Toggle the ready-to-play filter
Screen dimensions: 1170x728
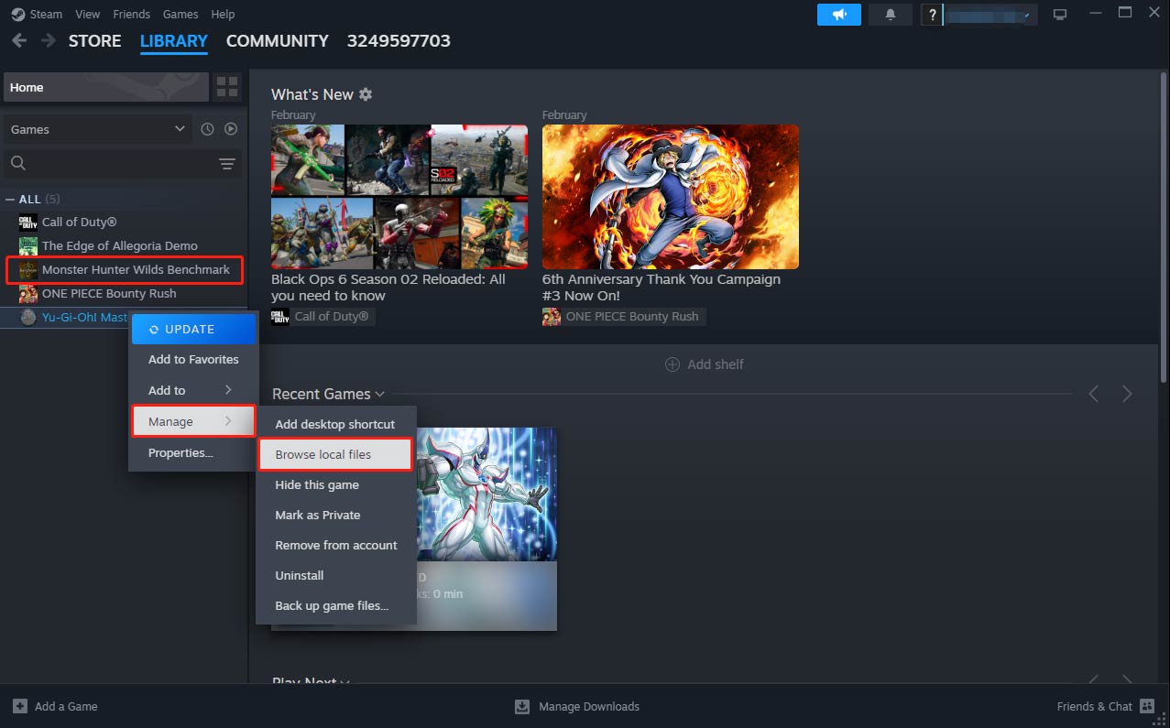[231, 129]
